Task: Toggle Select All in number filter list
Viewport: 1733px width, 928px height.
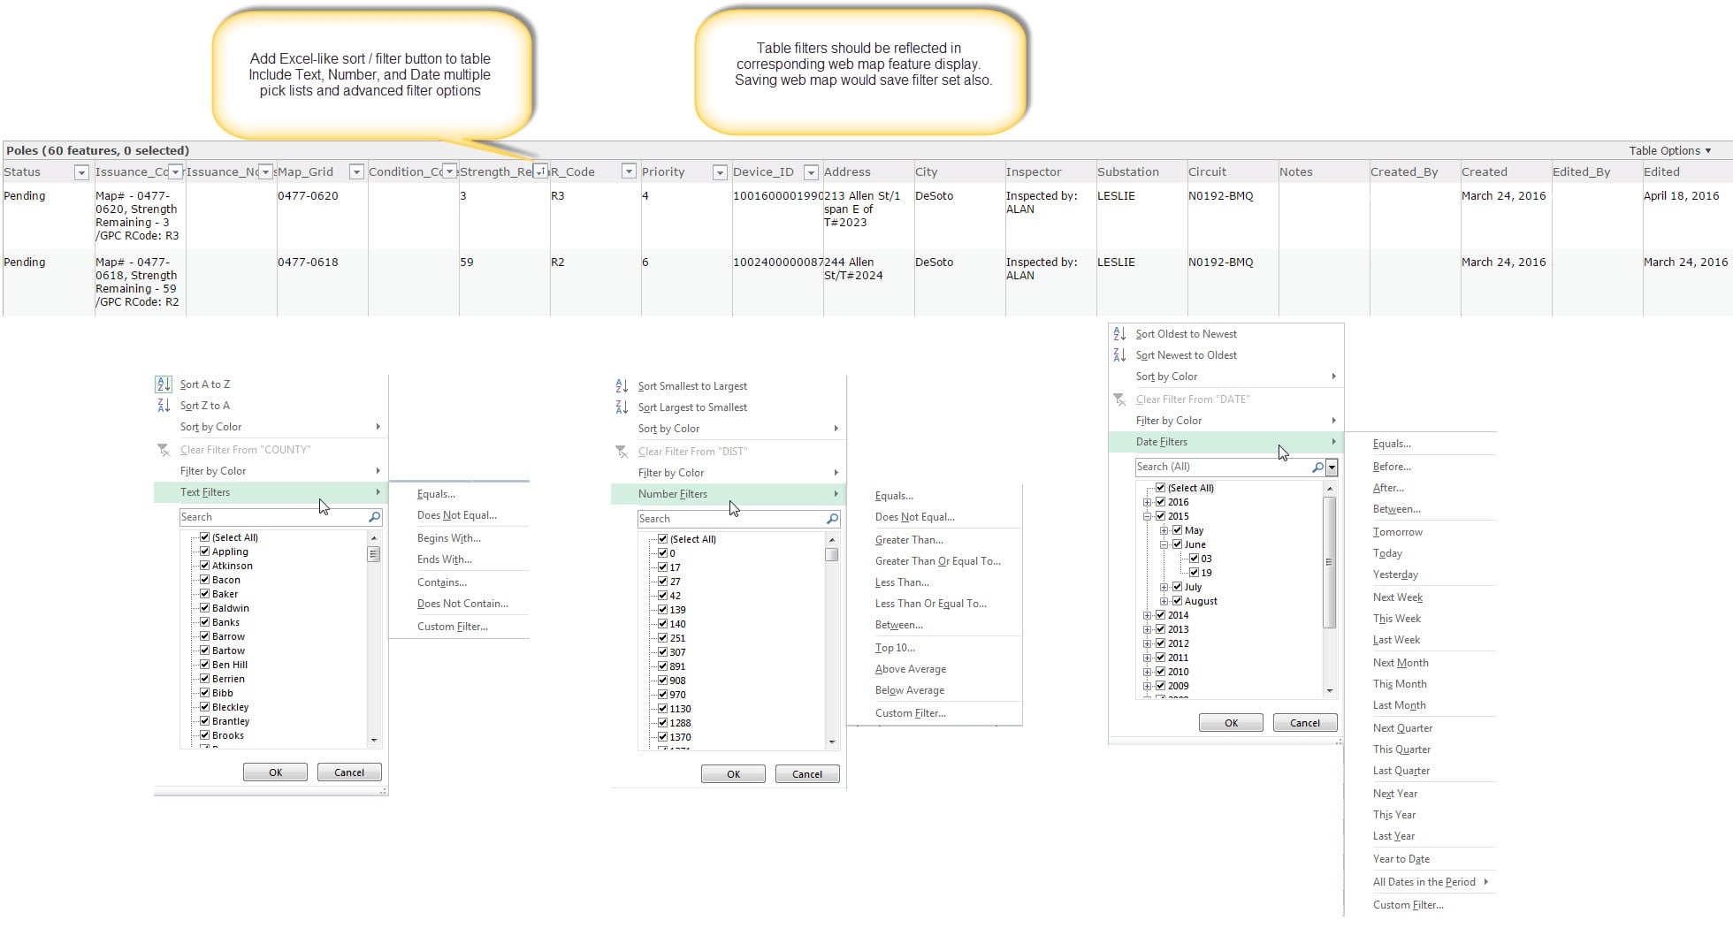Action: [662, 539]
